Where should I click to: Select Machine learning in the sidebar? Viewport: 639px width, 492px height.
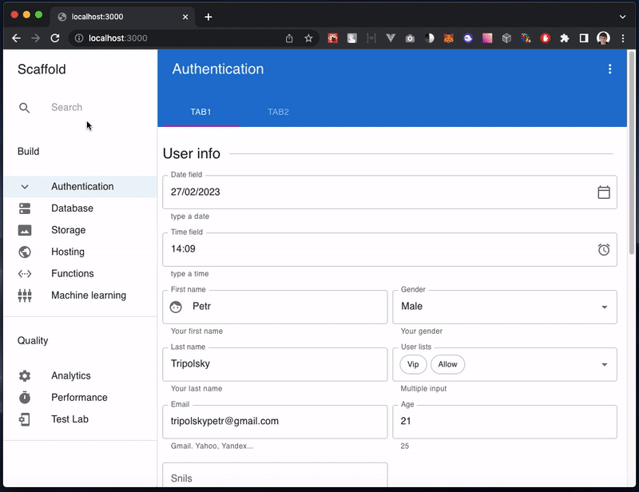click(x=81, y=296)
